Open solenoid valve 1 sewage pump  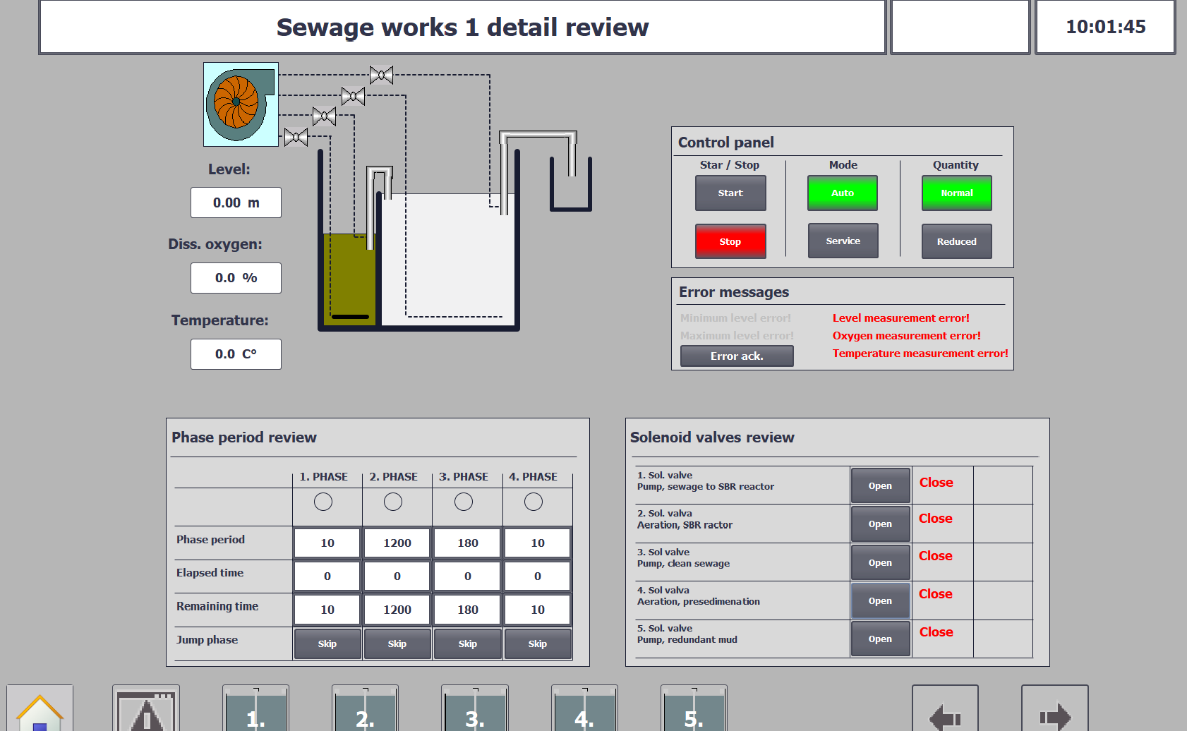880,485
